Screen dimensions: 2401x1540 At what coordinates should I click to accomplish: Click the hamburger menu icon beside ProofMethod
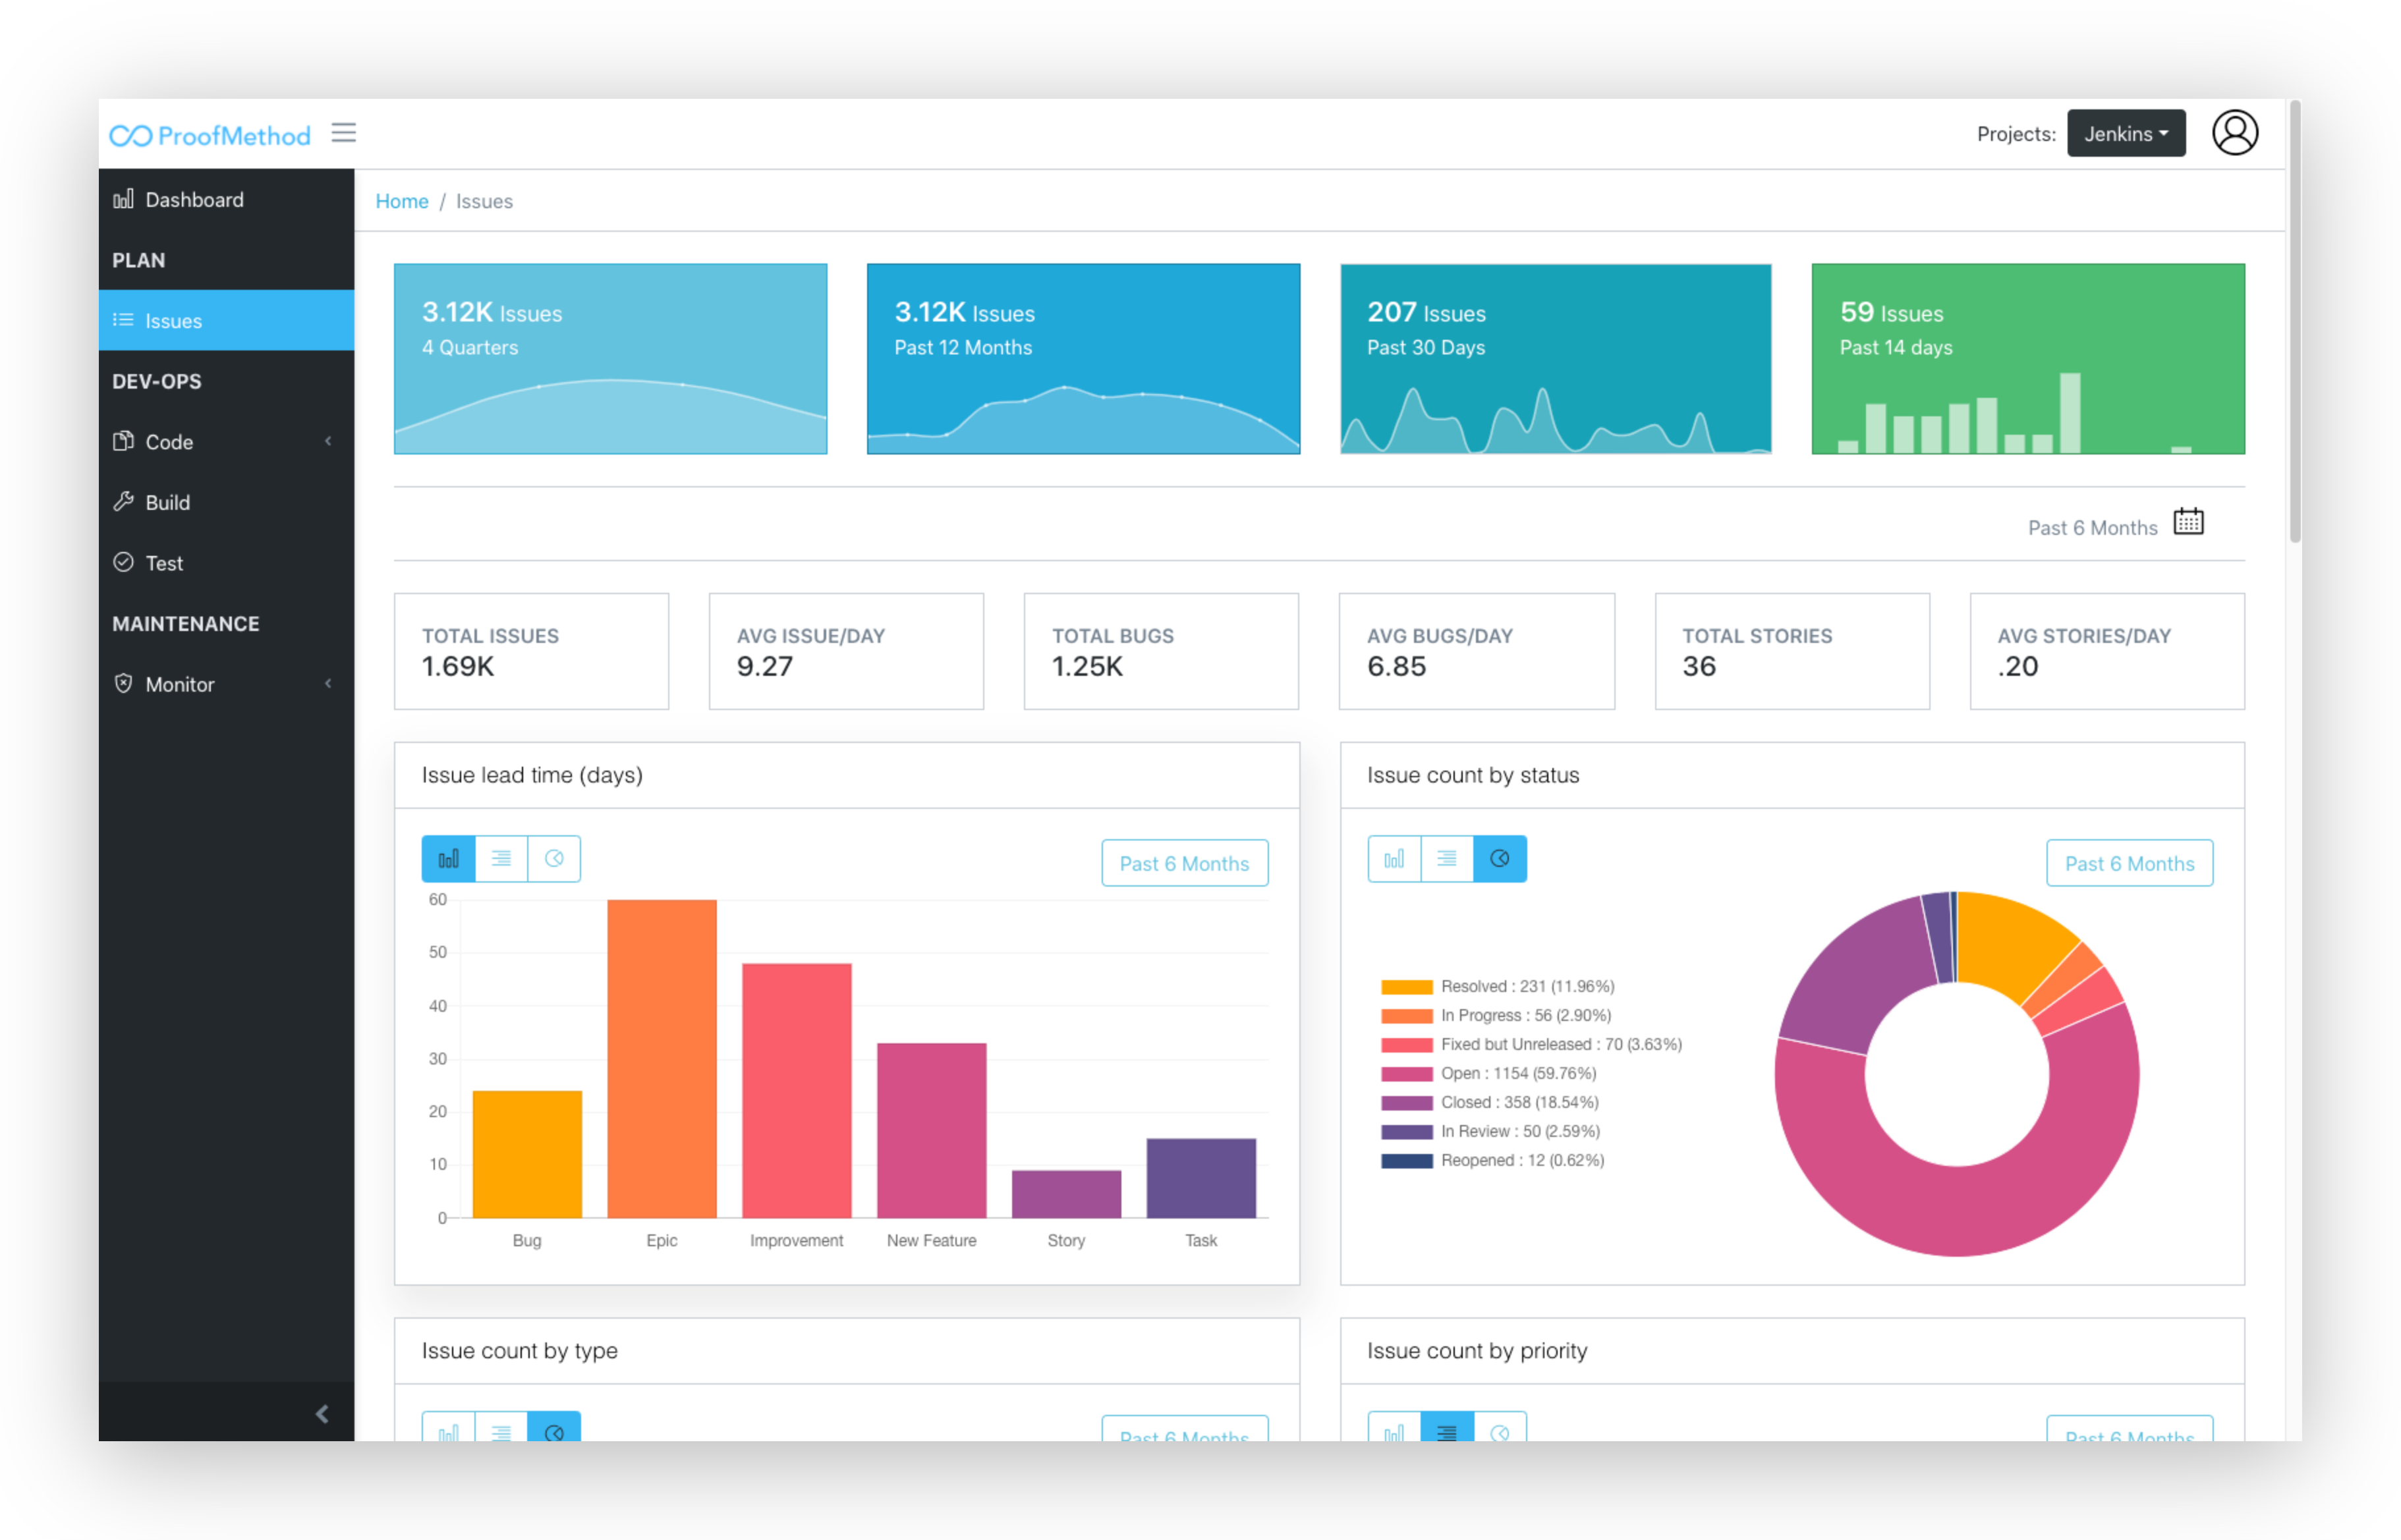(343, 133)
